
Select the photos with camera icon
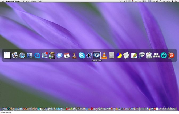coord(149,56)
